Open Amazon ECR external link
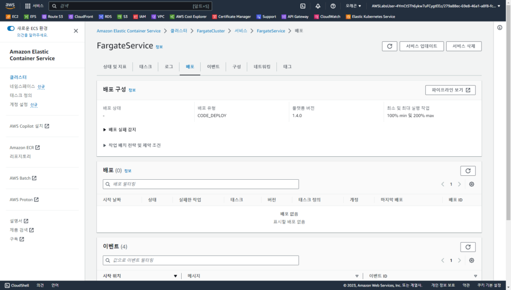Viewport: 511px width, 290px height. click(x=25, y=148)
